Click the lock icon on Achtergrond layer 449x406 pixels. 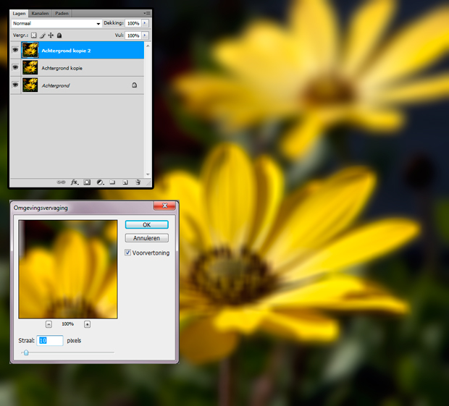134,85
